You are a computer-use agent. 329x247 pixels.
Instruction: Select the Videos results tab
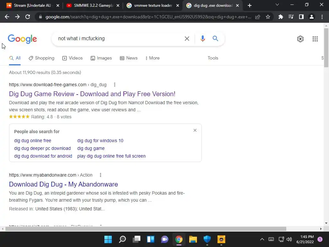[73, 58]
